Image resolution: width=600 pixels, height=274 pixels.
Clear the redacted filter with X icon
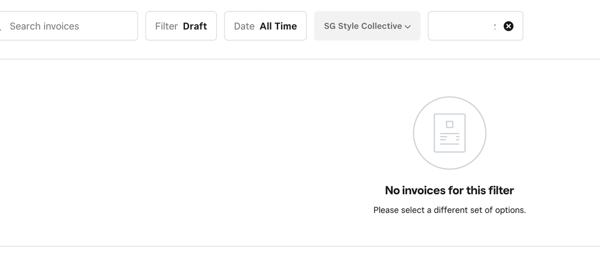tap(508, 26)
